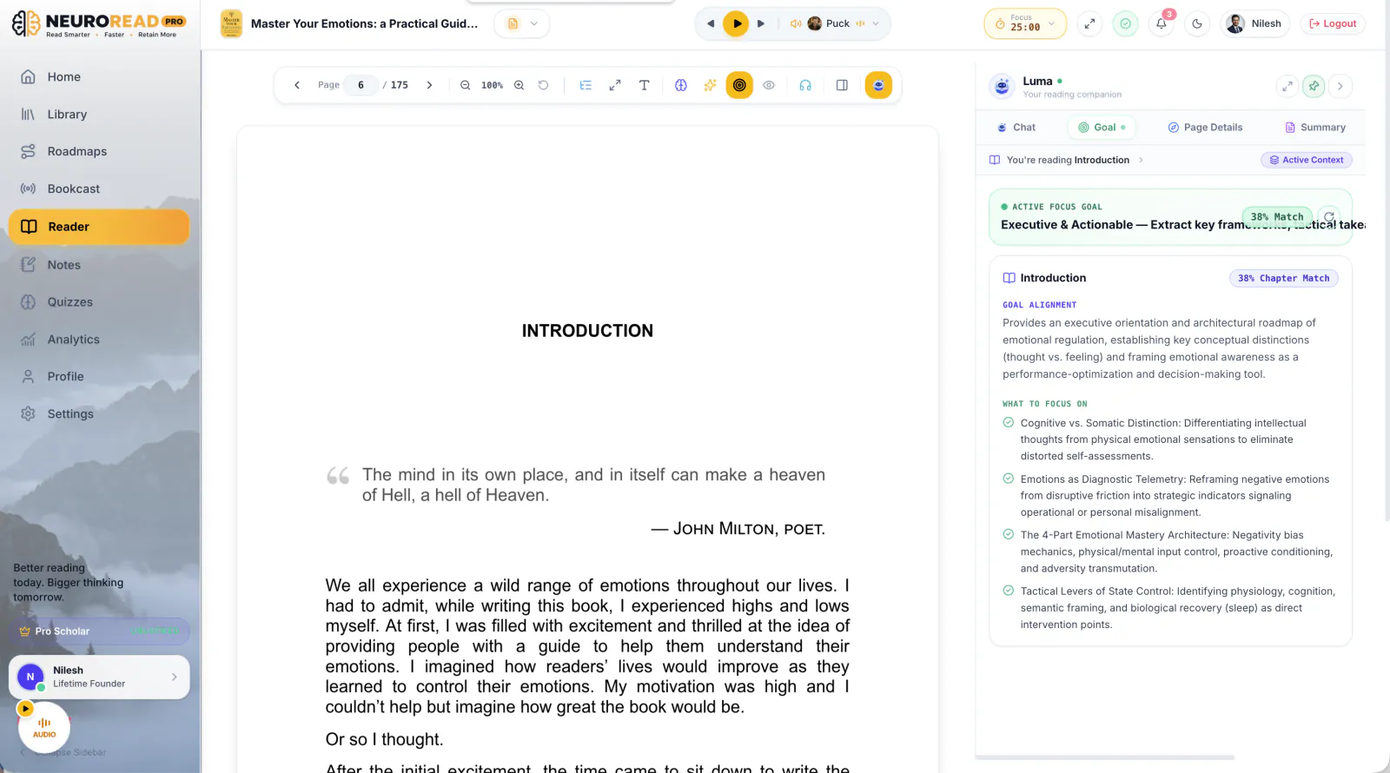The height and width of the screenshot is (773, 1390).
Task: Click the headphones audio icon
Action: coord(805,85)
